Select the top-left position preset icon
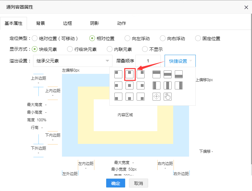Image resolution: width=252 pixels, height=191 pixels. (118, 74)
